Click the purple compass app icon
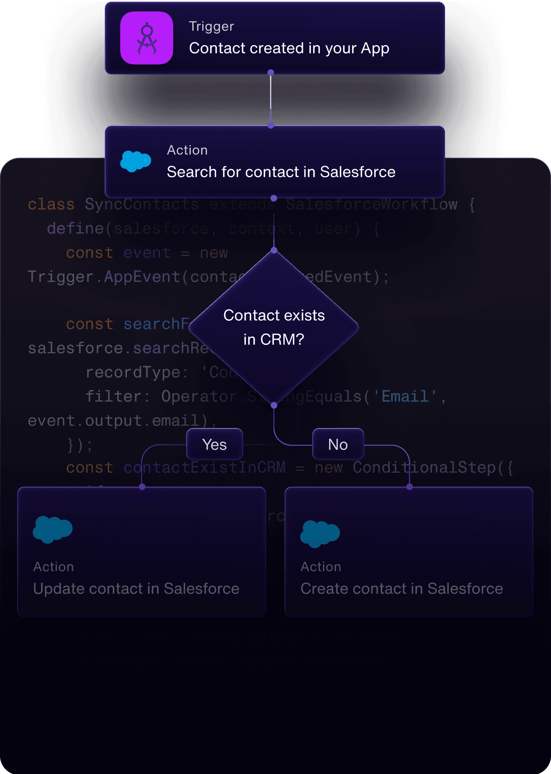Image resolution: width=551 pixels, height=774 pixels. point(147,38)
